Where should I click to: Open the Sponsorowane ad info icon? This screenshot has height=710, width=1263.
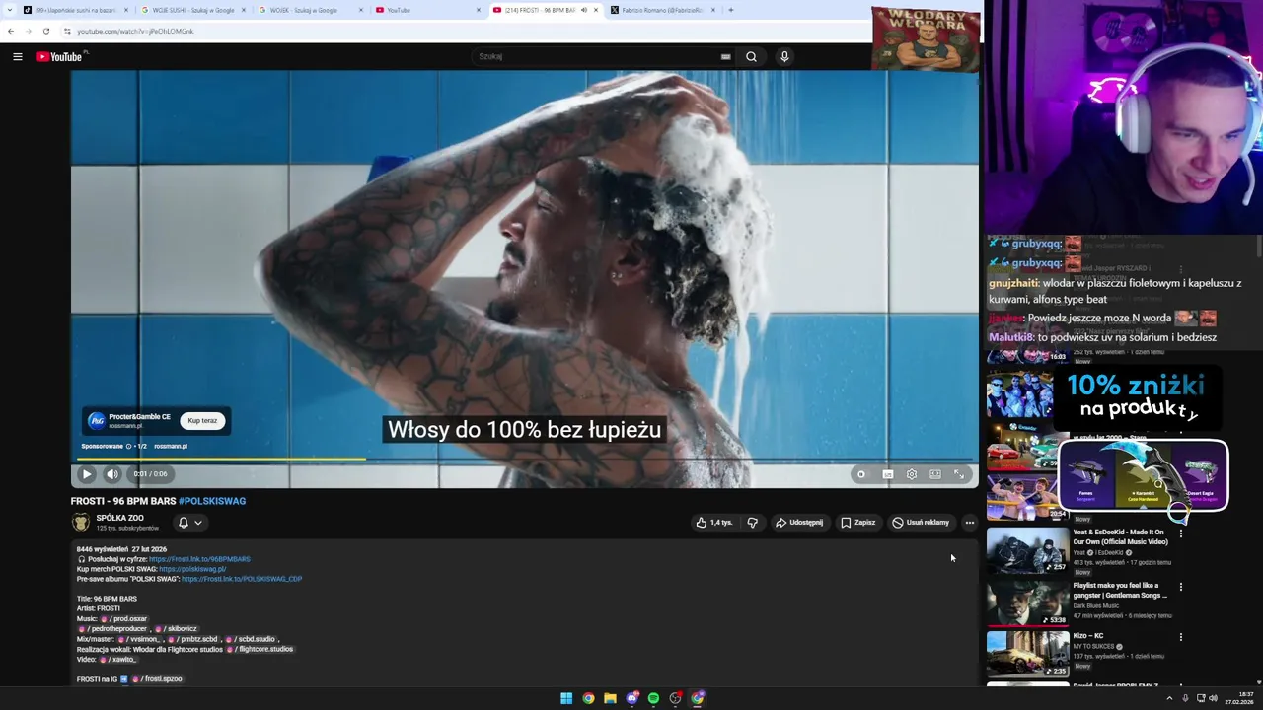pyautogui.click(x=128, y=446)
